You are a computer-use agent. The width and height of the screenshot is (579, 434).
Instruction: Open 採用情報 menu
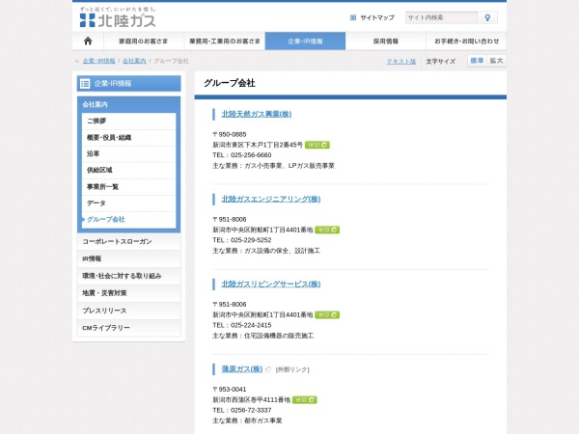coord(385,41)
